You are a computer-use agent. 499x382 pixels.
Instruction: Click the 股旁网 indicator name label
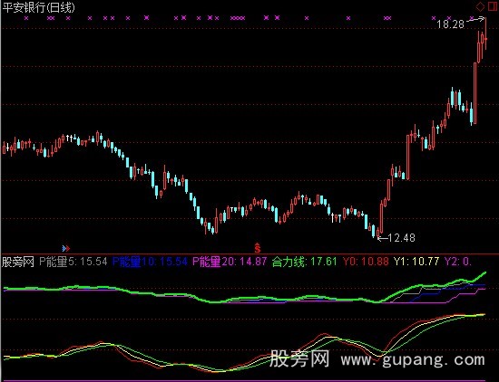(18, 262)
